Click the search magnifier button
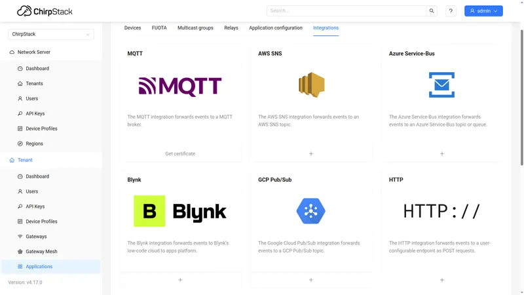524x295 pixels. pos(432,10)
